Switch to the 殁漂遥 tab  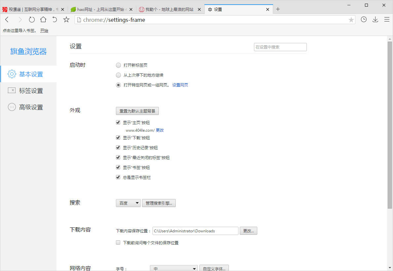tap(34, 9)
